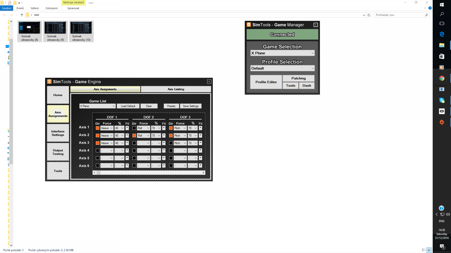Click the Presets button
The image size is (451, 253).
pyautogui.click(x=171, y=106)
